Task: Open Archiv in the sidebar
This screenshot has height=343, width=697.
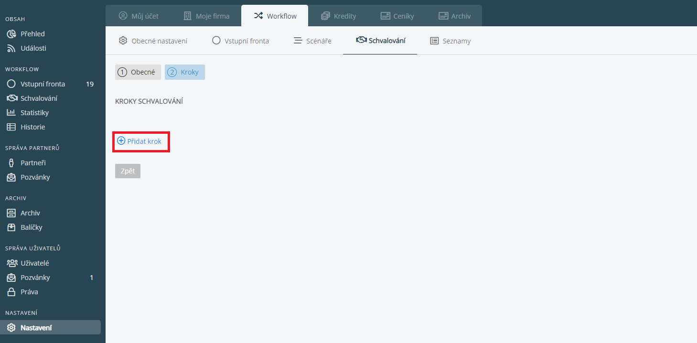Action: coord(30,213)
